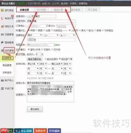The height and width of the screenshot is (133, 131).
Task: Select the 英镑 currency radio button
Action: pyautogui.click(x=95, y=30)
